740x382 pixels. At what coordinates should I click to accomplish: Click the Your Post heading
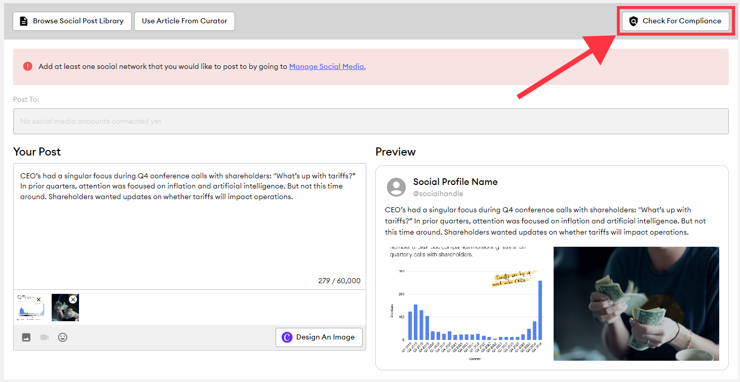pyautogui.click(x=37, y=152)
